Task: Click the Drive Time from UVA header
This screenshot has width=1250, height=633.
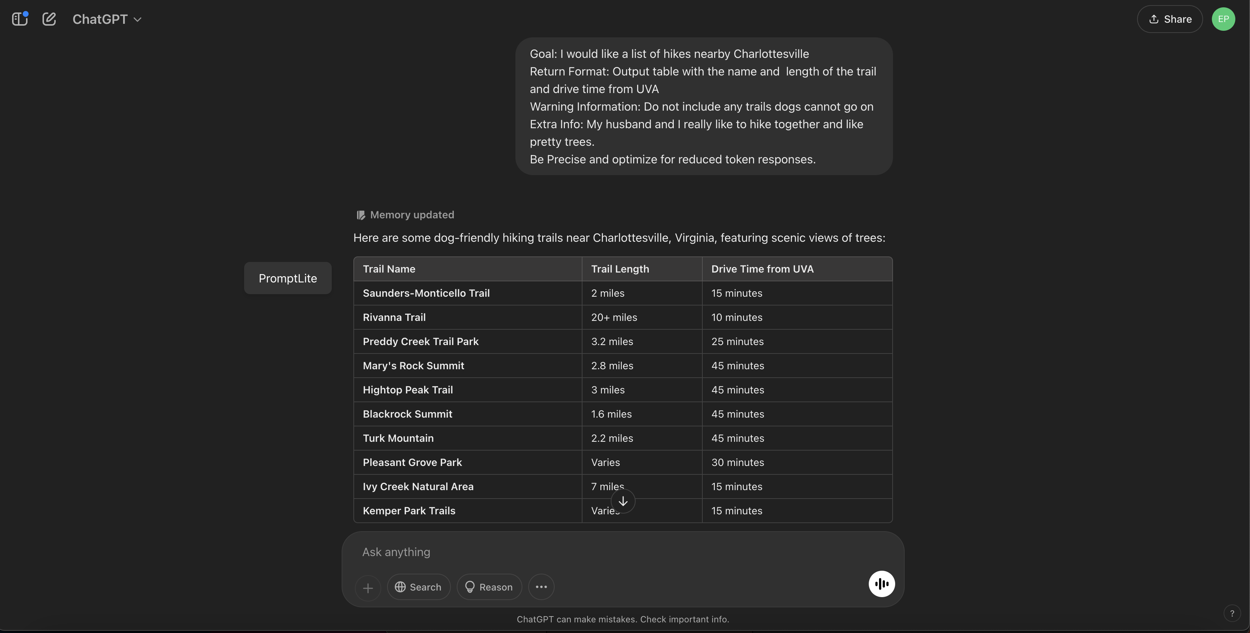Action: click(x=762, y=269)
